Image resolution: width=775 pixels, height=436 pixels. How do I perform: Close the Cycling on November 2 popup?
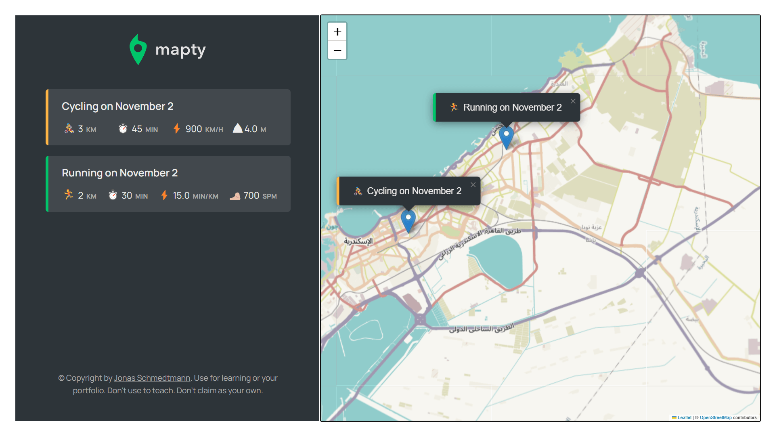473,185
